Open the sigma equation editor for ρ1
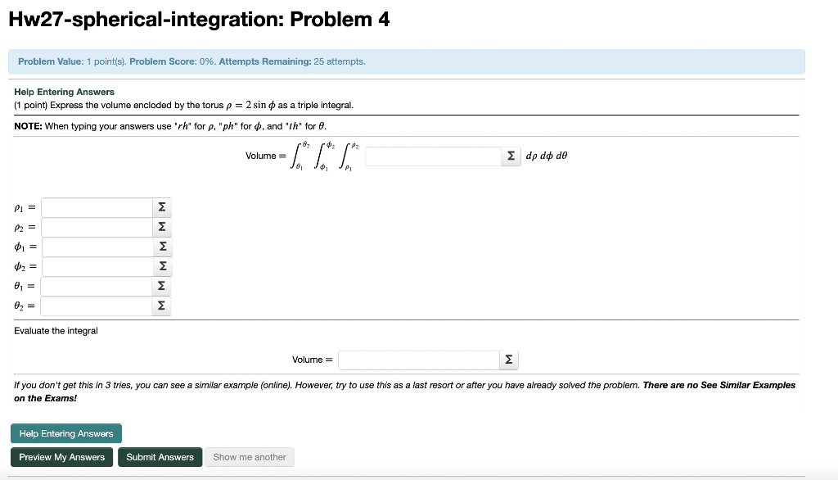This screenshot has height=480, width=838. pos(161,207)
